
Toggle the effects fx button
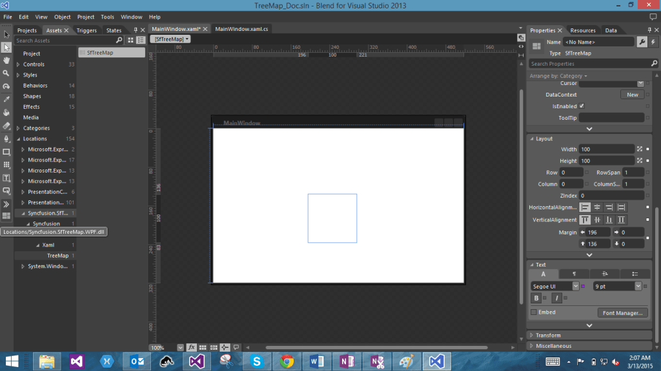(x=191, y=347)
